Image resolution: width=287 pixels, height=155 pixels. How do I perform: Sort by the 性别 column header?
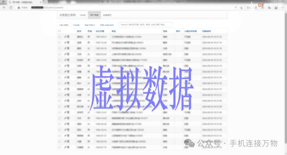pos(90,31)
